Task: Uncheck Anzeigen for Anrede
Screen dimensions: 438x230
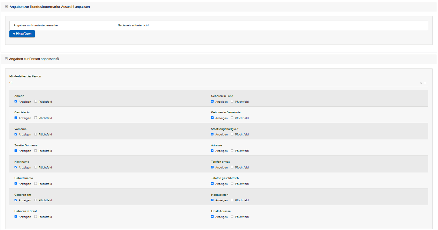Action: coord(16,102)
